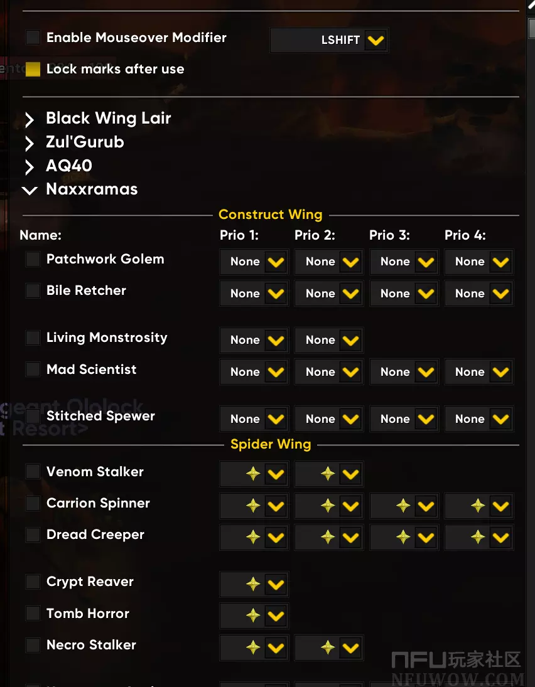This screenshot has height=687, width=535.
Task: Enable the Mouseover Modifier checkbox
Action: [33, 38]
